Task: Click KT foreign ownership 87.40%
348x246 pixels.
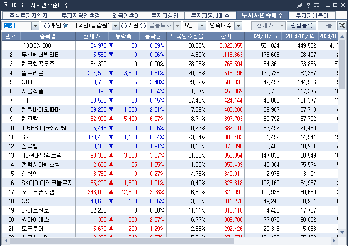Action: tap(197, 100)
